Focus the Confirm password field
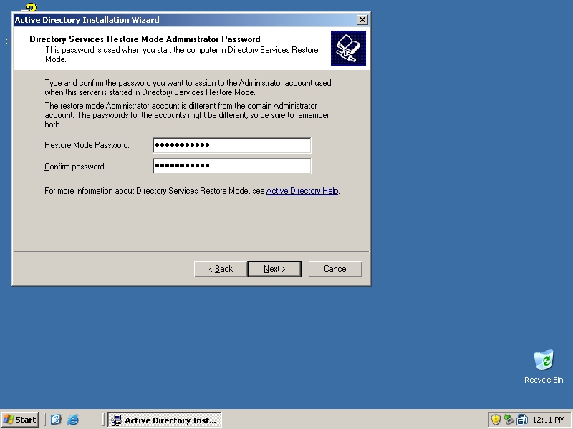This screenshot has width=573, height=429. (x=231, y=166)
